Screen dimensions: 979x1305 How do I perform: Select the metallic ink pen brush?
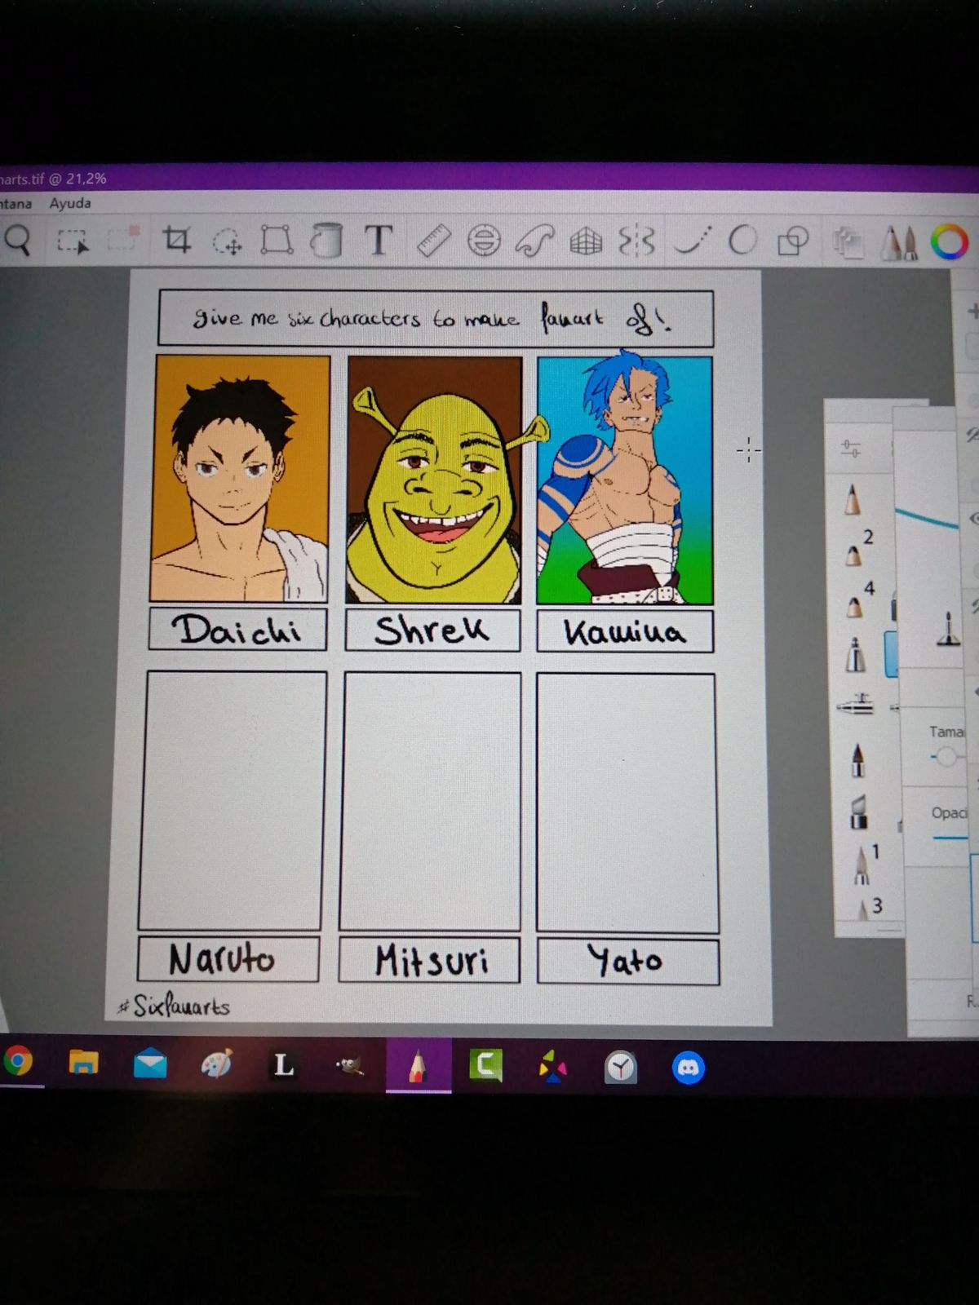pyautogui.click(x=855, y=654)
